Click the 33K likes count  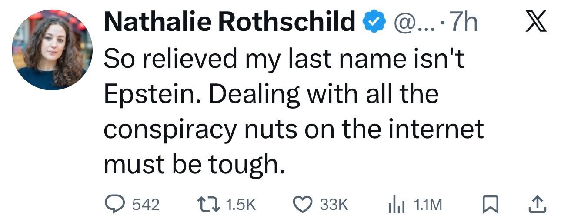pyautogui.click(x=334, y=205)
